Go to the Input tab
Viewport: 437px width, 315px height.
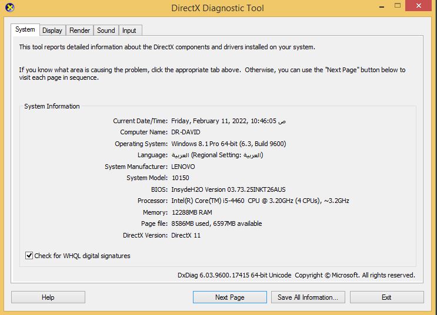point(129,31)
